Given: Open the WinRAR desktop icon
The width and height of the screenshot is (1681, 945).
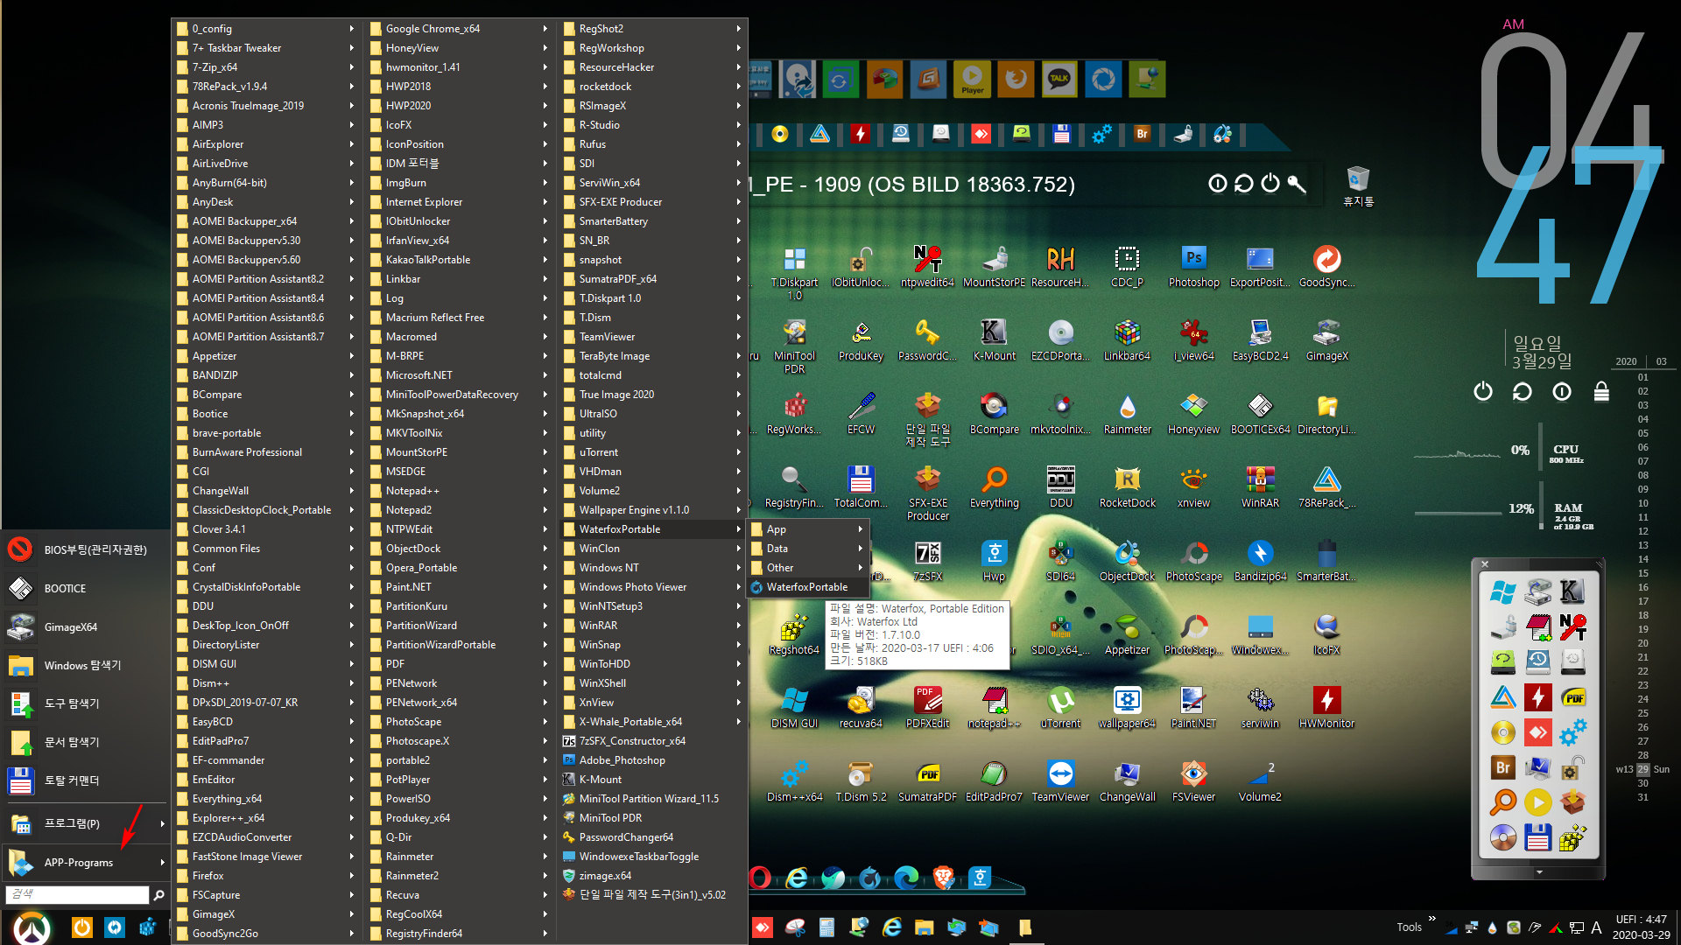Looking at the screenshot, I should (x=1260, y=487).
